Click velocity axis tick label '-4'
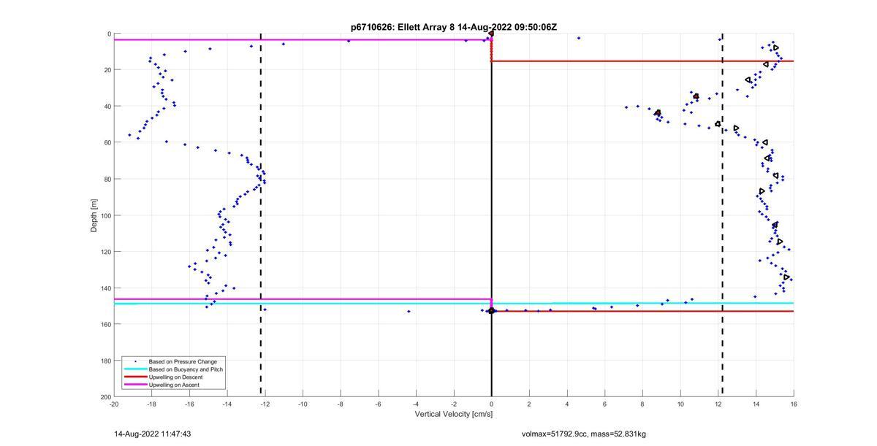877x446 pixels. click(x=416, y=404)
